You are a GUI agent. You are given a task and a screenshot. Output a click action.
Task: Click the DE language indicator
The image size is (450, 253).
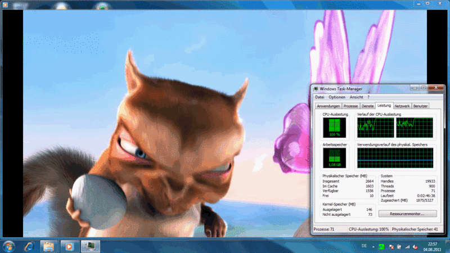pyautogui.click(x=364, y=246)
